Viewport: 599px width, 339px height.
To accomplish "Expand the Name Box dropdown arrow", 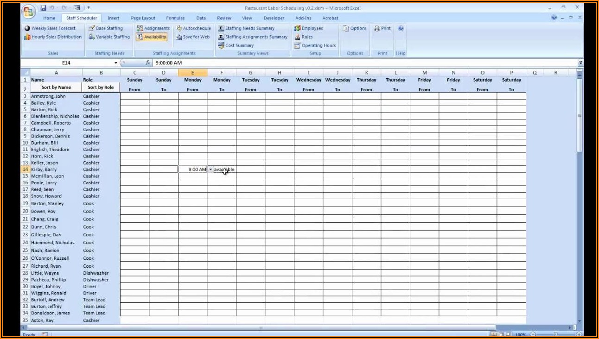I will click(x=116, y=63).
